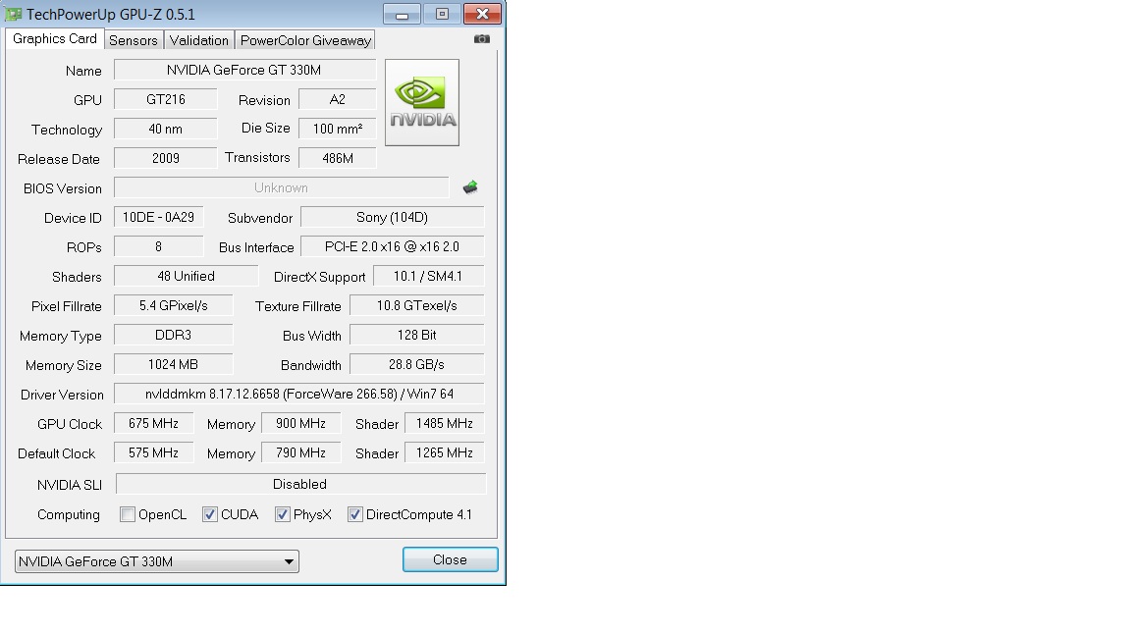
Task: Click the Bus Width field 128 Bit
Action: (417, 336)
